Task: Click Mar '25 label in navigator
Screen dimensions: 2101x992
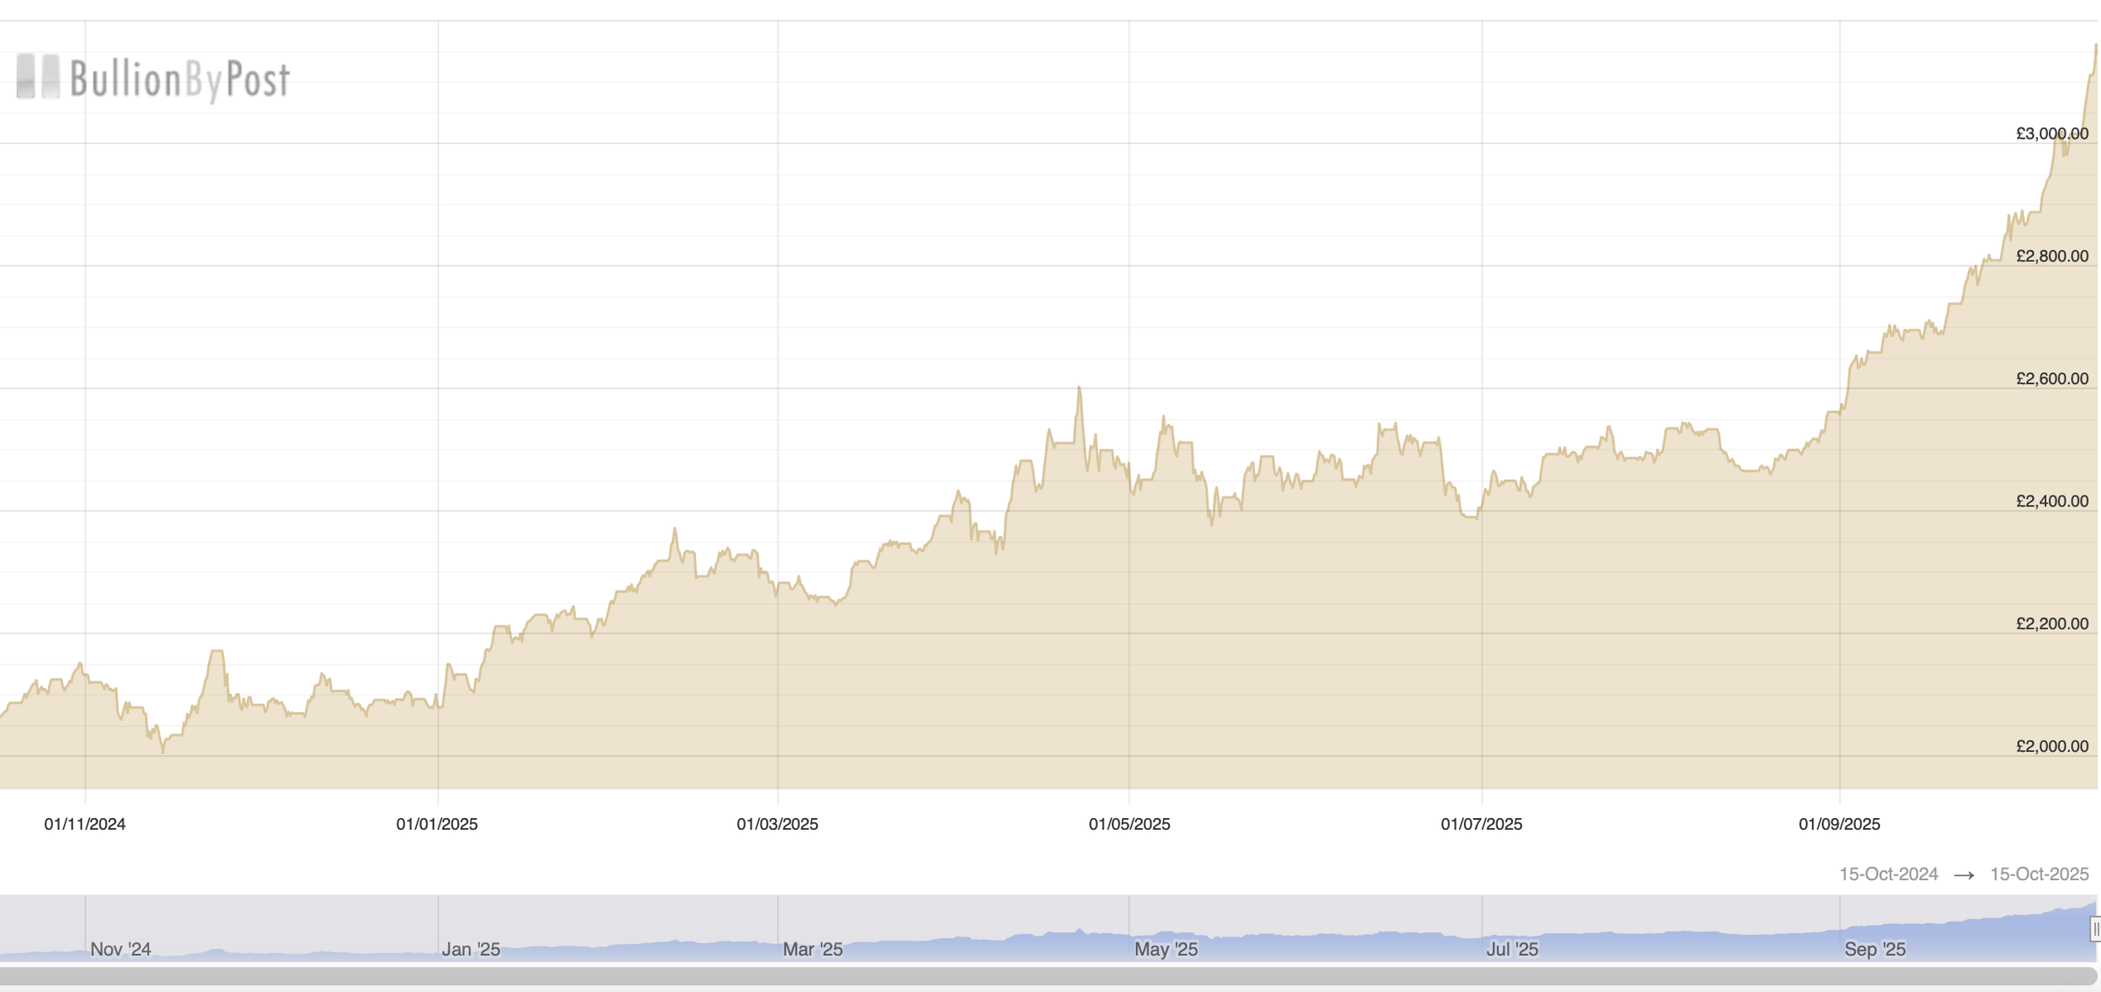Action: tap(812, 949)
